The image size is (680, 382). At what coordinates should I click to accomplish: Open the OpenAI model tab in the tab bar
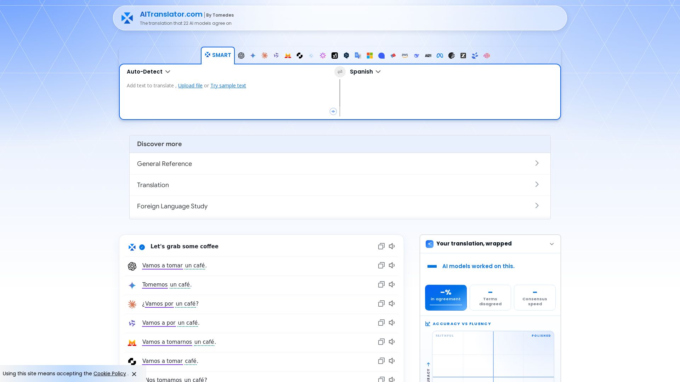[241, 56]
